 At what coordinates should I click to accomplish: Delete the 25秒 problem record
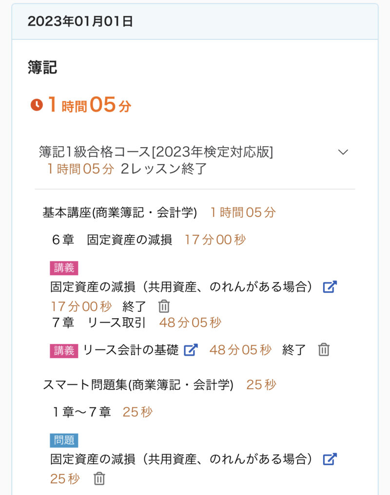tap(99, 478)
